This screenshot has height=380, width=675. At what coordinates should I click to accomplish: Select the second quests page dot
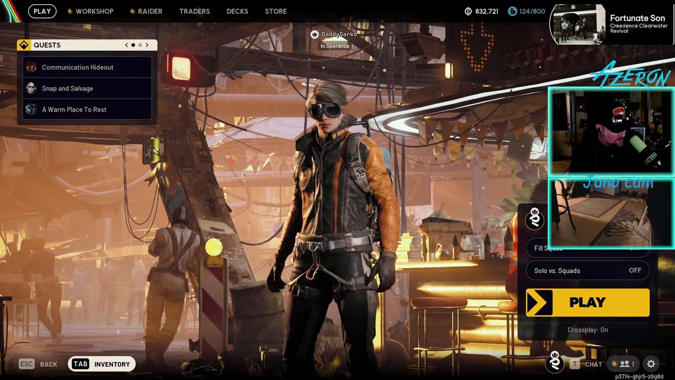pyautogui.click(x=140, y=45)
